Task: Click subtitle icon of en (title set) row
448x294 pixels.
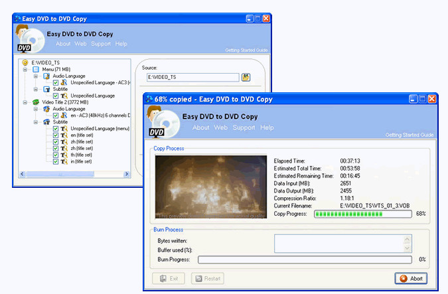Action: coord(64,135)
